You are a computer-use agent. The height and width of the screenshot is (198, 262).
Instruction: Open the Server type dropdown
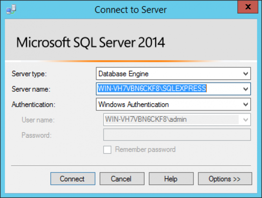click(x=173, y=74)
